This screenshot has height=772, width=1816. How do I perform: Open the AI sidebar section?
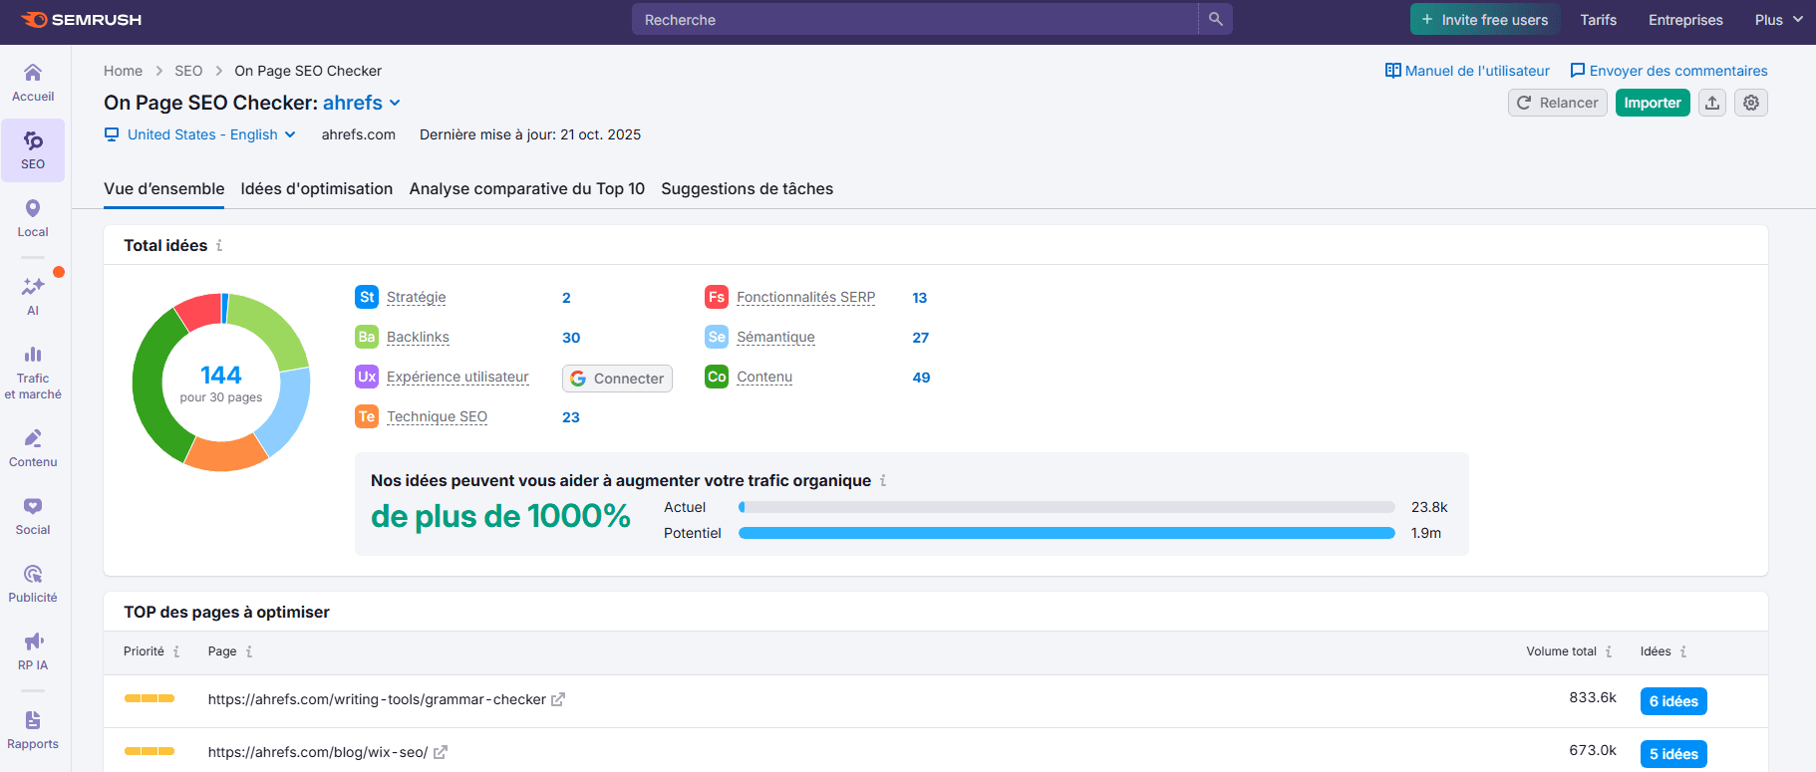click(x=33, y=297)
